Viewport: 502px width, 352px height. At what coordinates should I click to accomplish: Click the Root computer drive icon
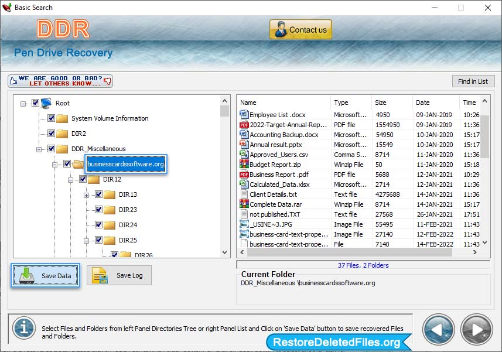pyautogui.click(x=46, y=102)
